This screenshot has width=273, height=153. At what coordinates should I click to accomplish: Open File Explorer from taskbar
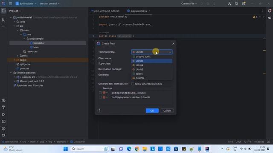(145, 149)
